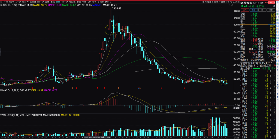Click 画线 drawing tools button
This screenshot has height=139, width=279.
(x=223, y=2)
